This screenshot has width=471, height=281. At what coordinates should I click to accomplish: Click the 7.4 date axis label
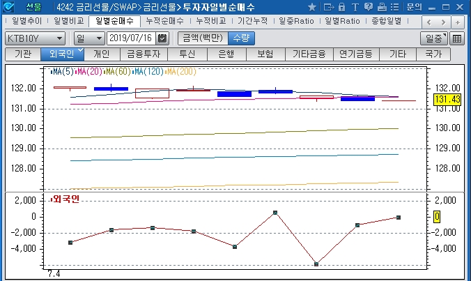point(54,274)
